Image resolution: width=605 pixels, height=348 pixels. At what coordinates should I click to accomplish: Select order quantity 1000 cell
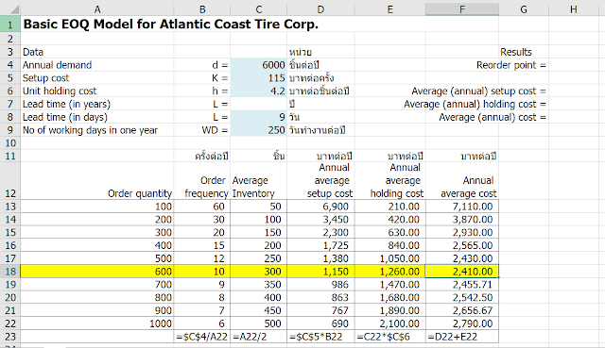click(x=96, y=323)
